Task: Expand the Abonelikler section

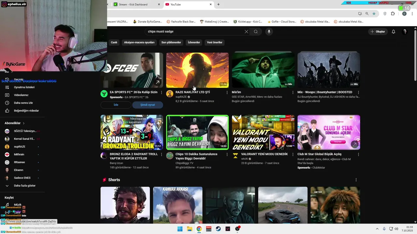Action: [x=15, y=123]
